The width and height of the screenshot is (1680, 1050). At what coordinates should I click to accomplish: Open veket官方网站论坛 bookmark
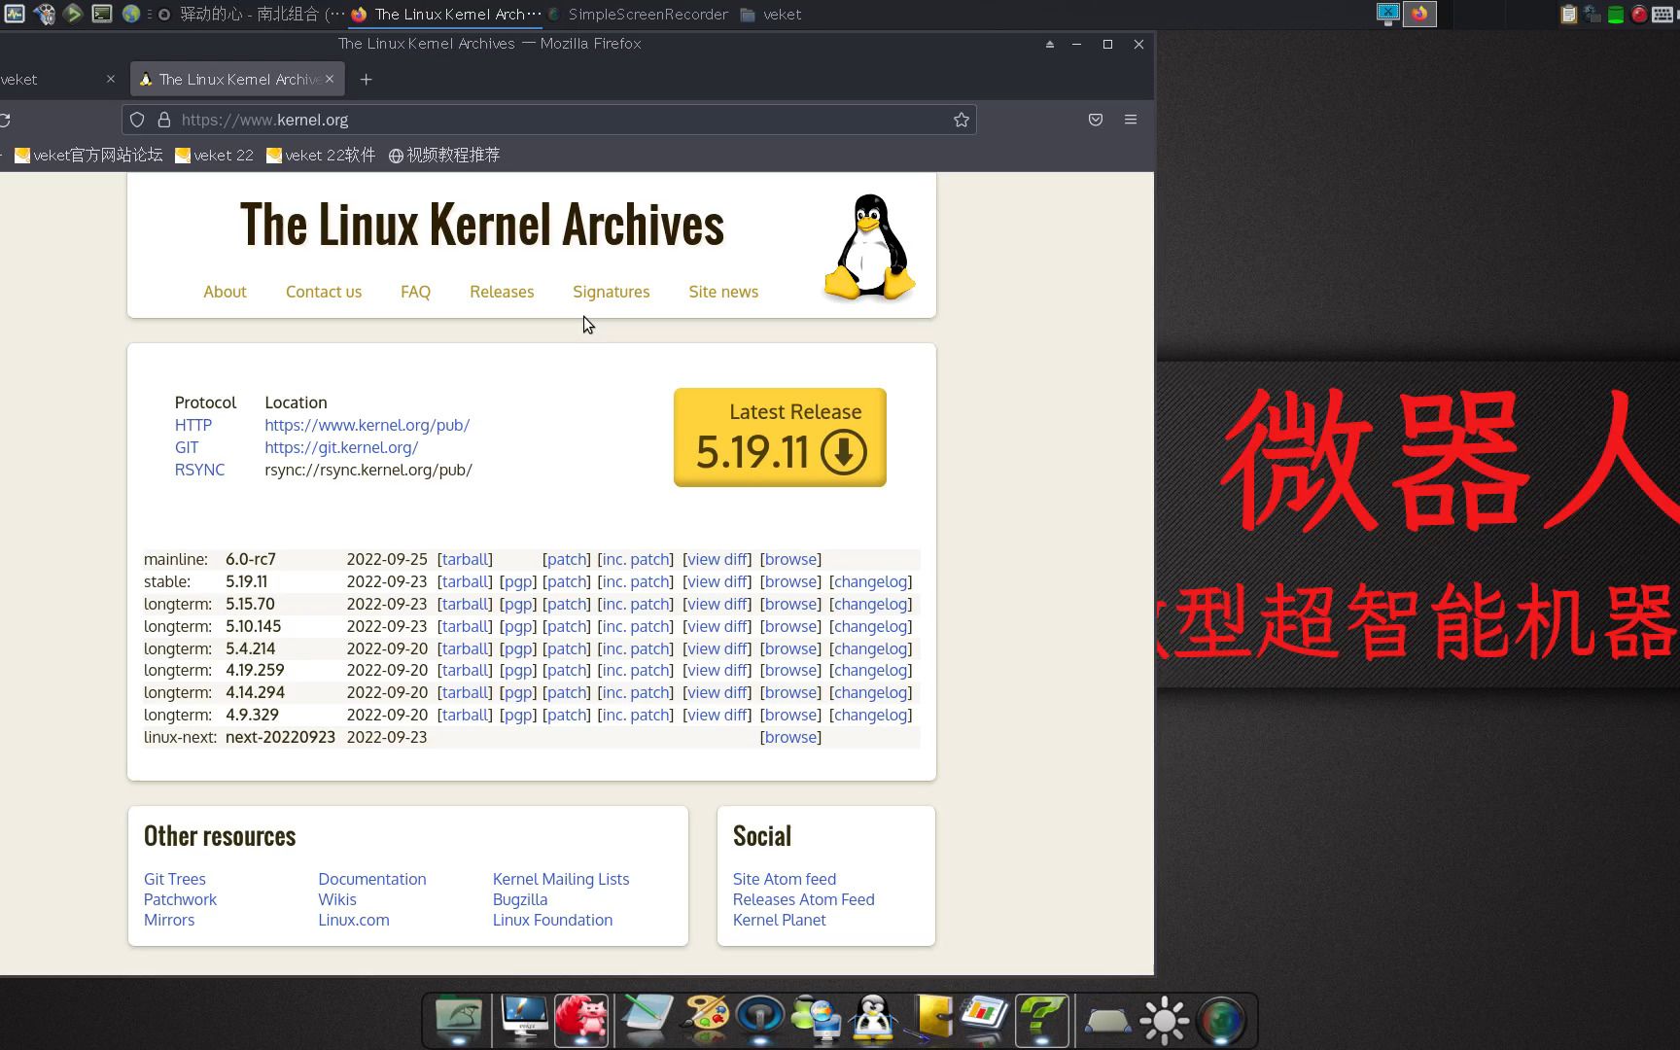(x=88, y=155)
